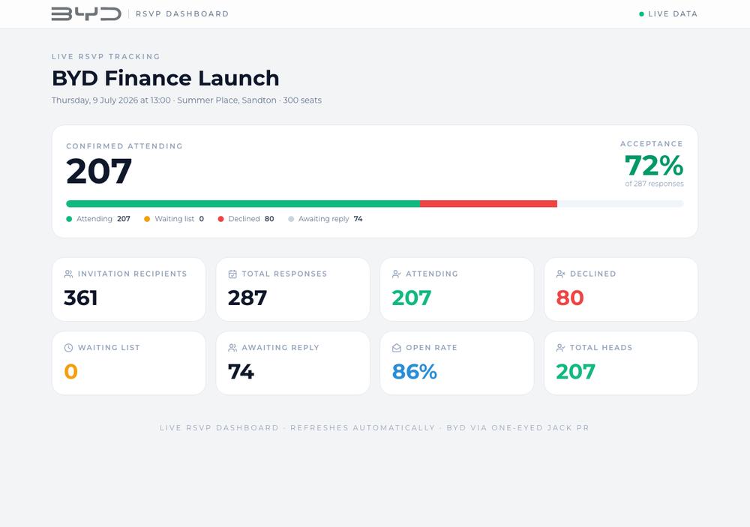This screenshot has width=750, height=527.
Task: Click the 'Declined 80' legend entry
Action: pos(246,219)
